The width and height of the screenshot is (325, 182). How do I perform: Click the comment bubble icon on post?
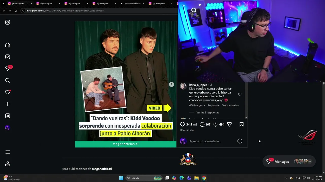202,124
